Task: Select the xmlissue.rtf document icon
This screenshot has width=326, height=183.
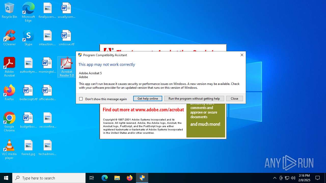Action: tap(66, 38)
